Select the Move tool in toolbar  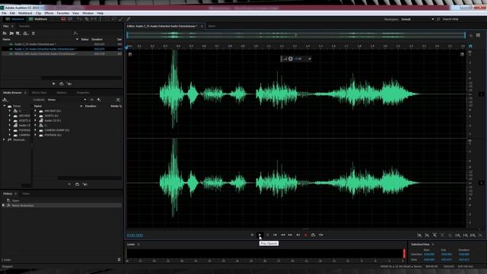click(x=79, y=19)
